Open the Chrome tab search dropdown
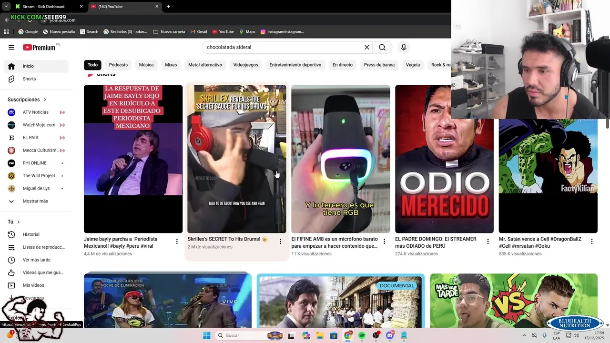Viewport: 610px width, 343px height. (6, 7)
